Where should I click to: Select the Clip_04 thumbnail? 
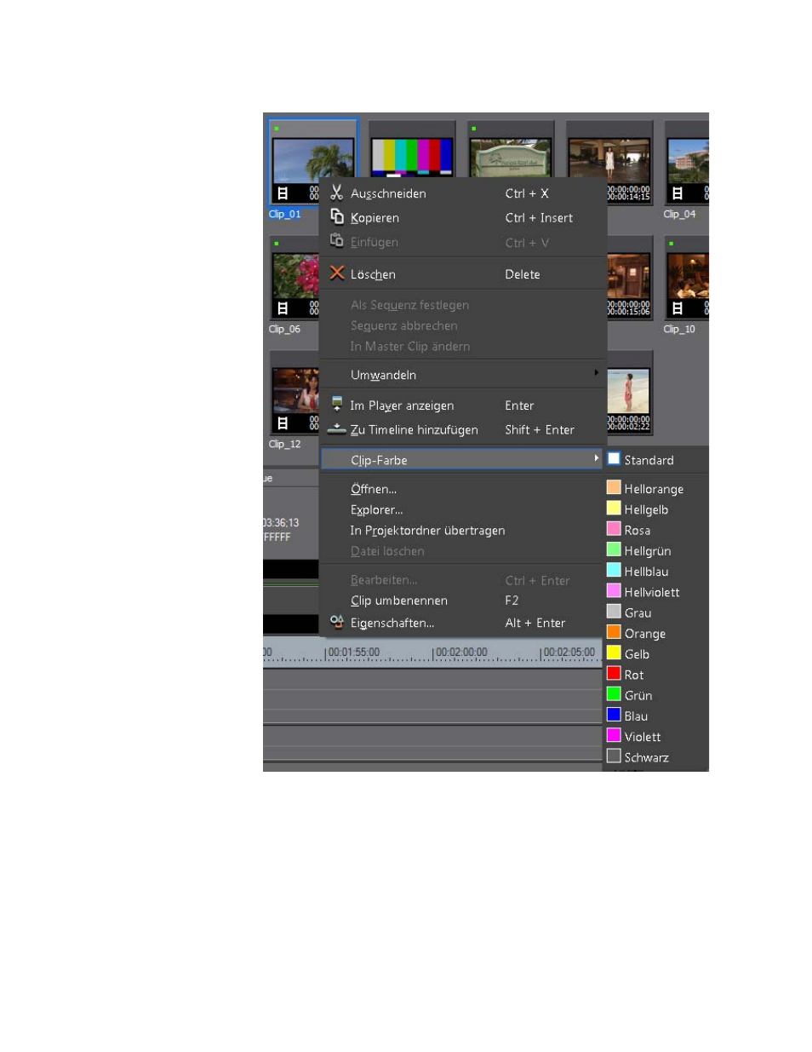(688, 161)
